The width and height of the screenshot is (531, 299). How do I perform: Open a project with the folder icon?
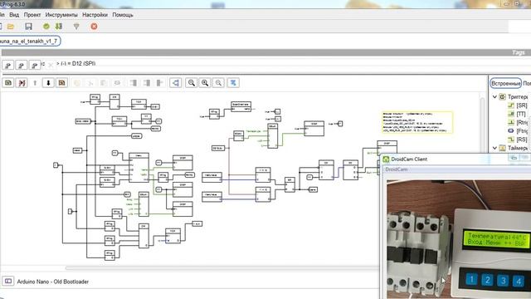(11, 27)
